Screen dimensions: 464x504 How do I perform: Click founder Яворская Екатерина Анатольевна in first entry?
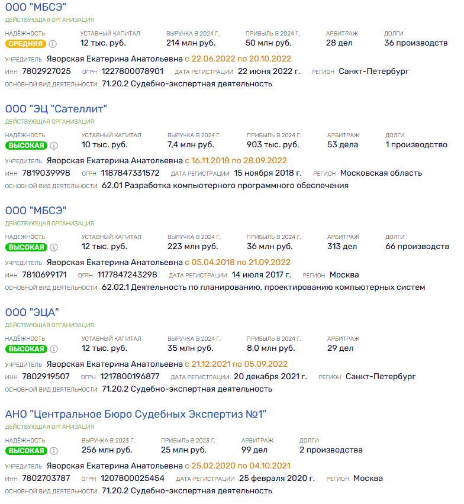[x=115, y=59]
